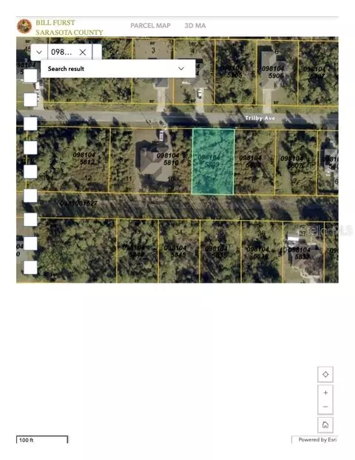Click lot number 12 on the map
This screenshot has height=460, width=355.
pyautogui.click(x=88, y=178)
